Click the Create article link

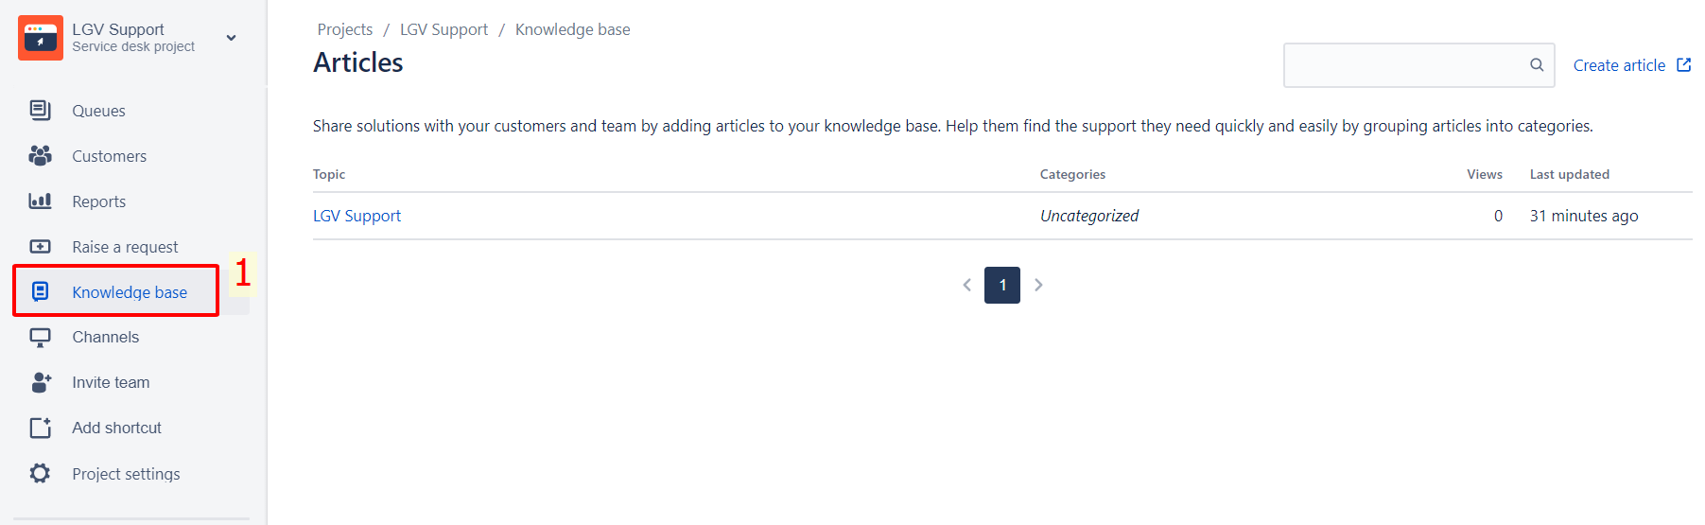1619,65
